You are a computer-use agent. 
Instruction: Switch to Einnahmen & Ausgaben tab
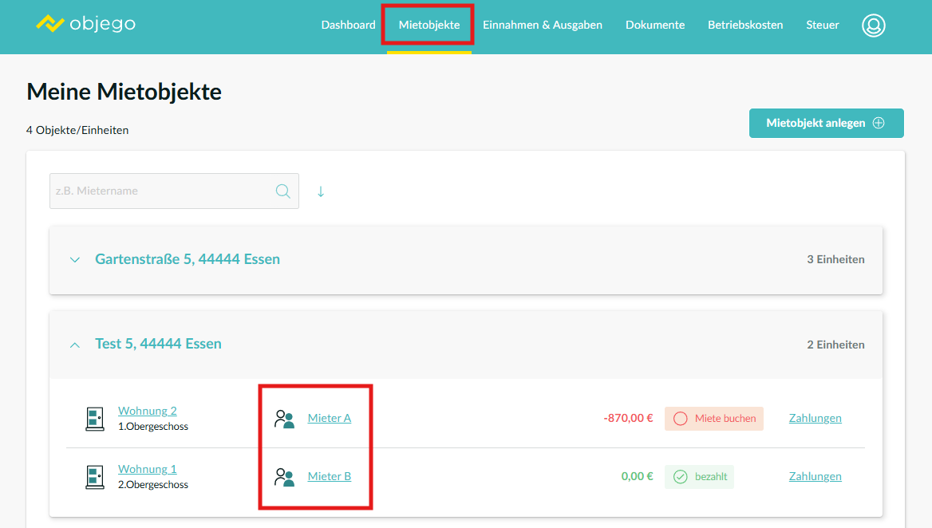543,25
